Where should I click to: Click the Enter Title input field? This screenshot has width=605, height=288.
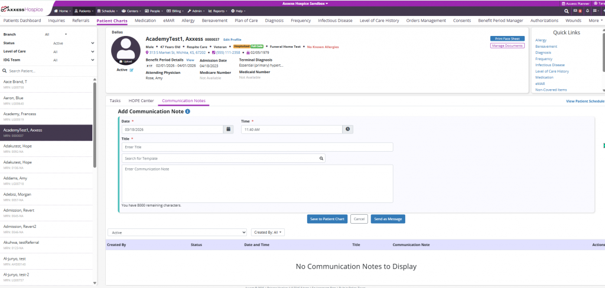coord(257,147)
